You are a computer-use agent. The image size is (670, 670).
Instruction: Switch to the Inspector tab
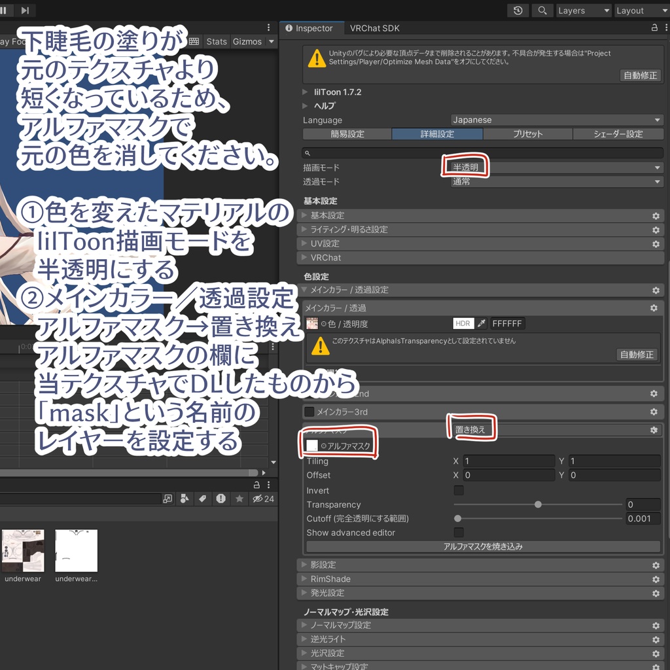(x=309, y=28)
